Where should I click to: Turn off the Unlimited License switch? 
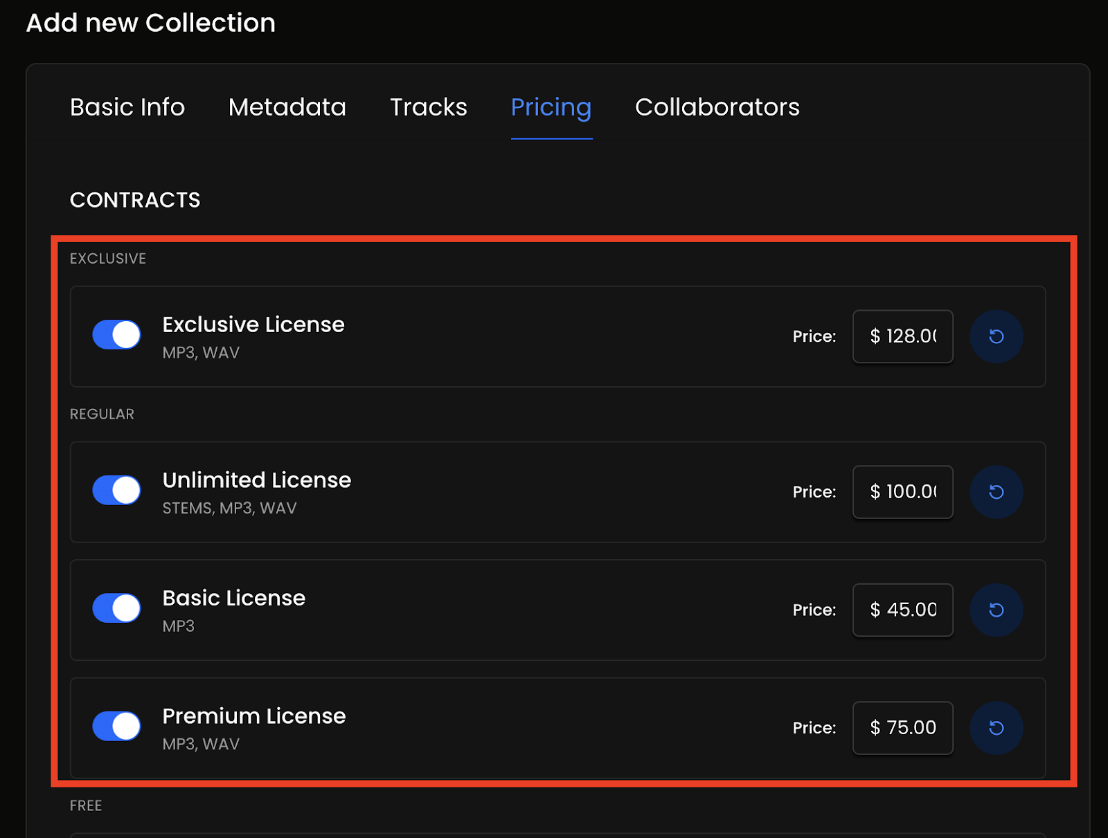point(116,491)
